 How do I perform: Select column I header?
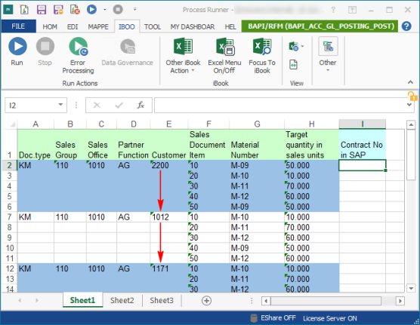click(x=362, y=124)
